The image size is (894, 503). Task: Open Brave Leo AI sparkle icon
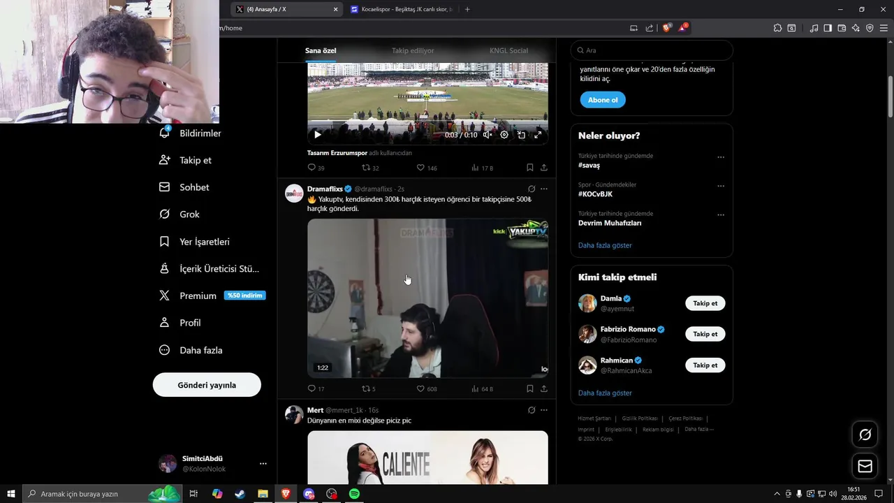[x=856, y=28]
